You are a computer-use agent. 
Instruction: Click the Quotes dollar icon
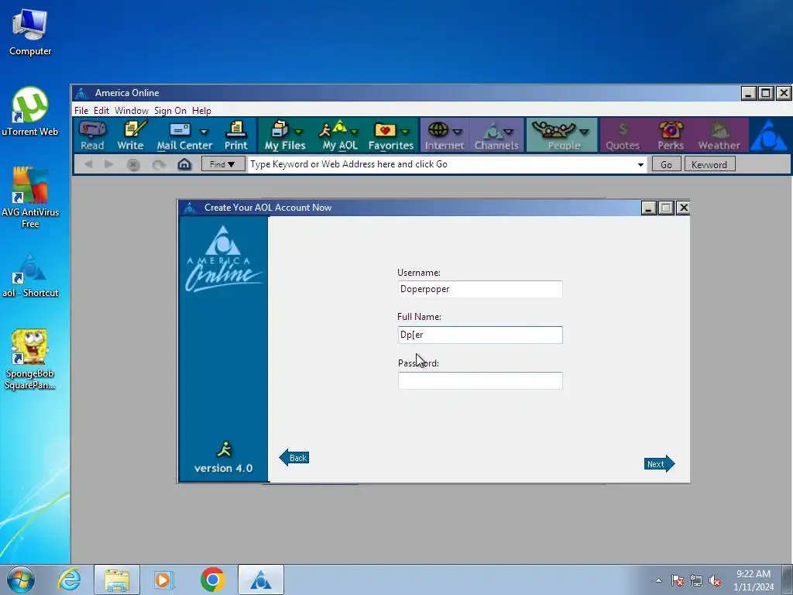(x=623, y=135)
